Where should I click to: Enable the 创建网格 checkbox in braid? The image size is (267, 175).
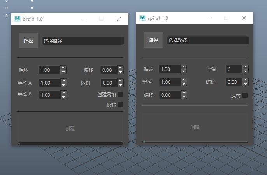pyautogui.click(x=120, y=94)
